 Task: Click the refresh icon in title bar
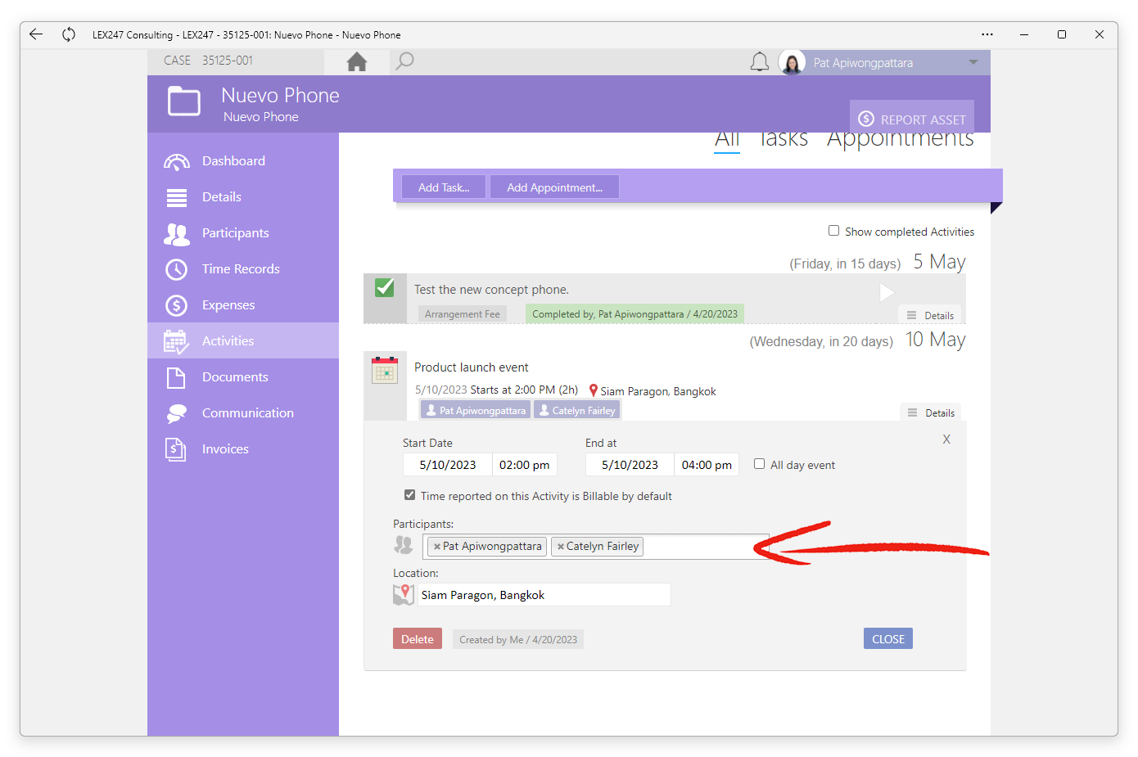[69, 34]
